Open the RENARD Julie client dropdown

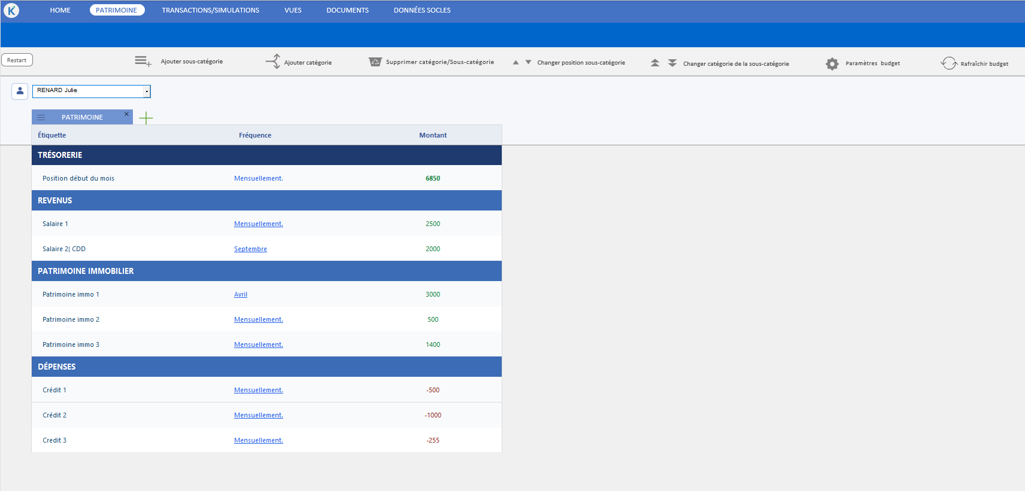147,91
